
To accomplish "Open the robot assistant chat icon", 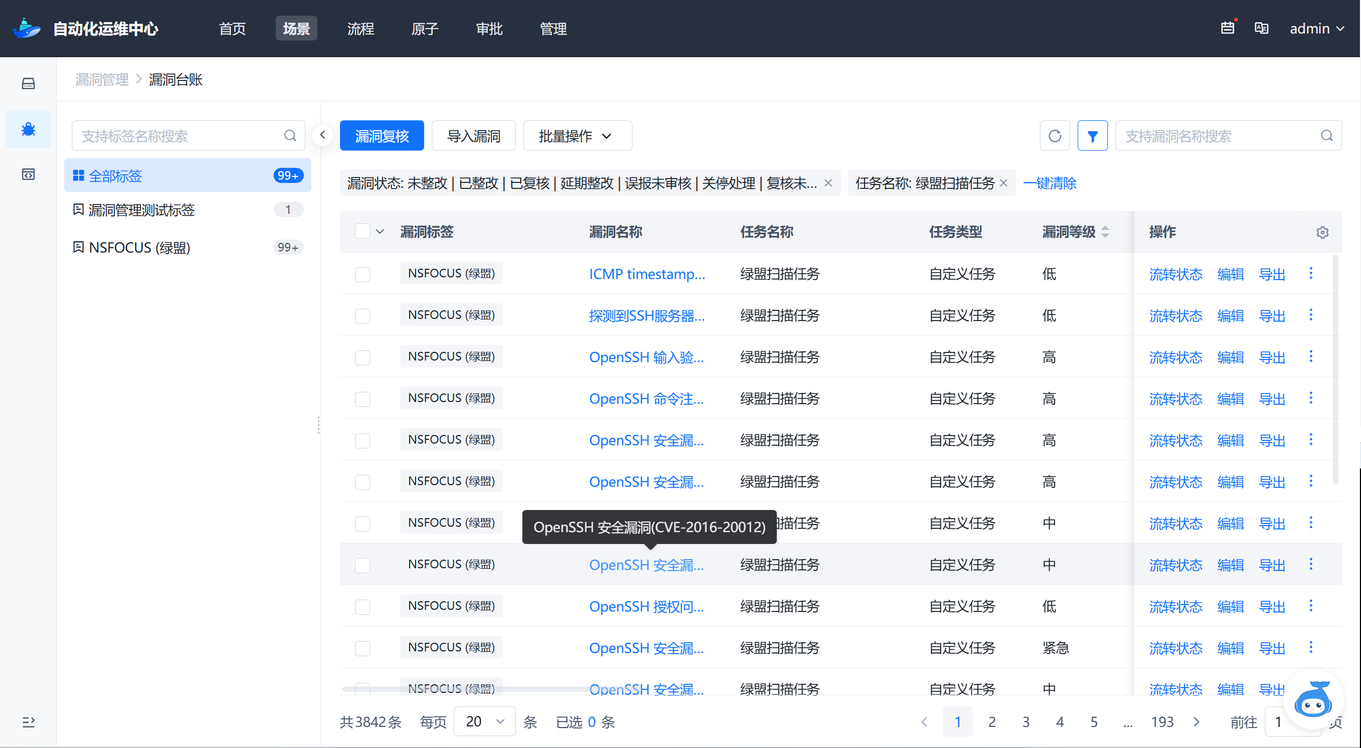I will (x=1313, y=700).
